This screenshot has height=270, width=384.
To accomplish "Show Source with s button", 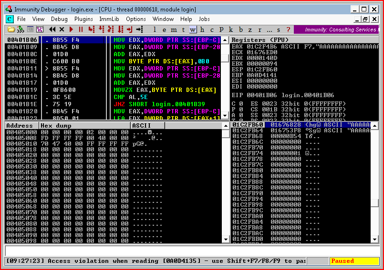I will tap(279, 30).
